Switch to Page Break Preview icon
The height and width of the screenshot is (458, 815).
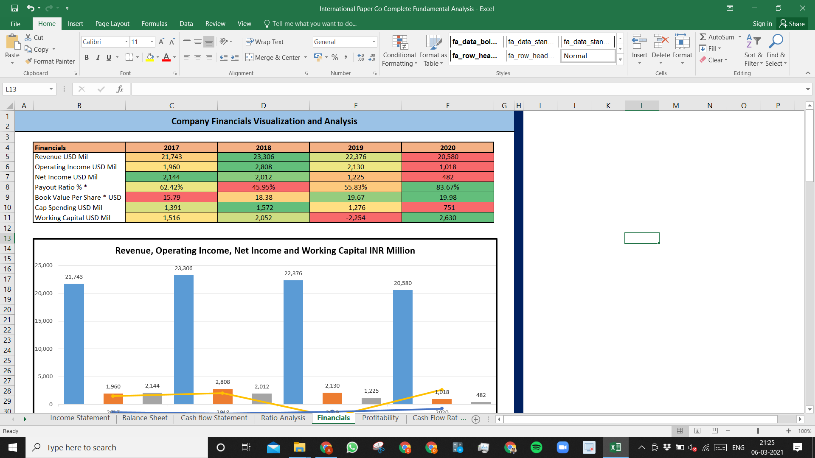pyautogui.click(x=715, y=431)
